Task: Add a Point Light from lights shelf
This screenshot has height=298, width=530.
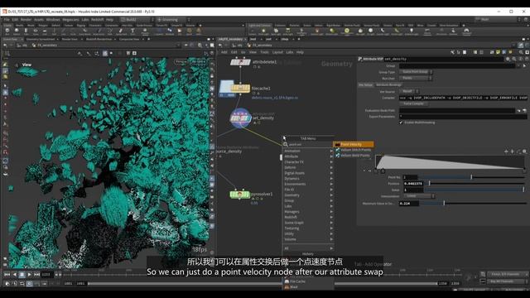Action: (x=263, y=31)
